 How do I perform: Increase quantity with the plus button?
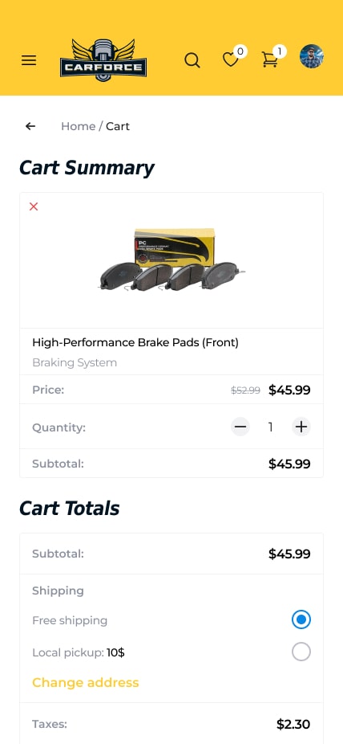coord(301,427)
